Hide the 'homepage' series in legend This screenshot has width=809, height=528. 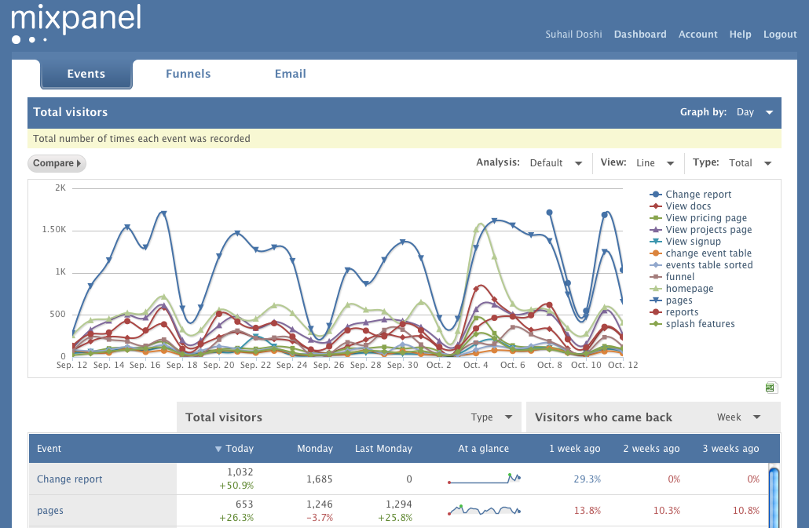pyautogui.click(x=689, y=289)
